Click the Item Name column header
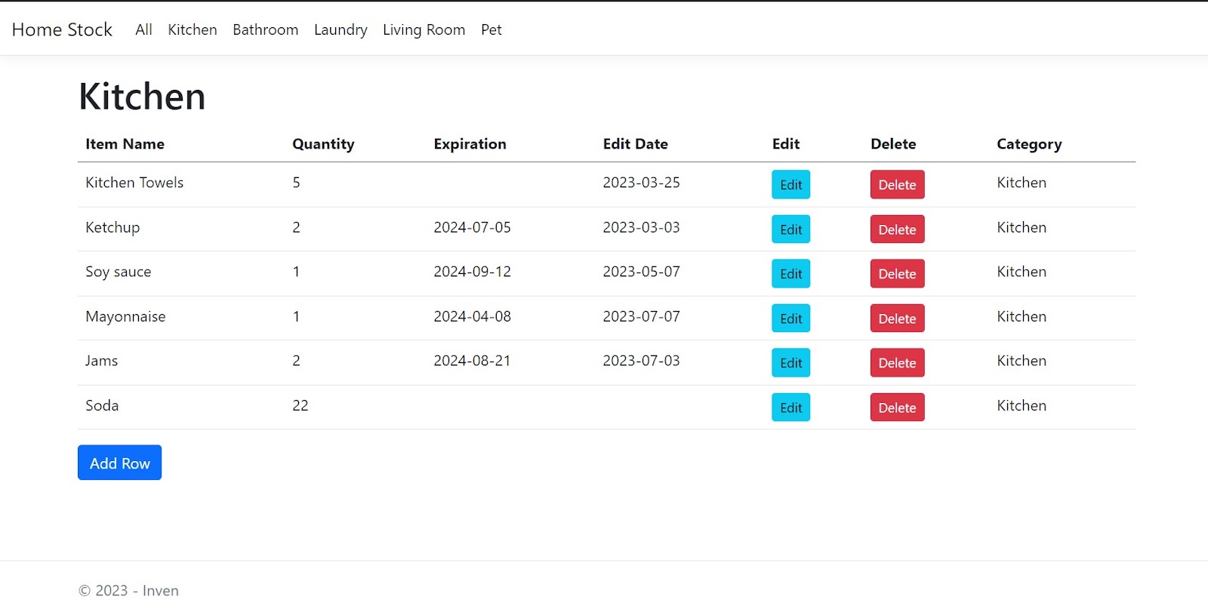Image resolution: width=1208 pixels, height=609 pixels. tap(125, 144)
